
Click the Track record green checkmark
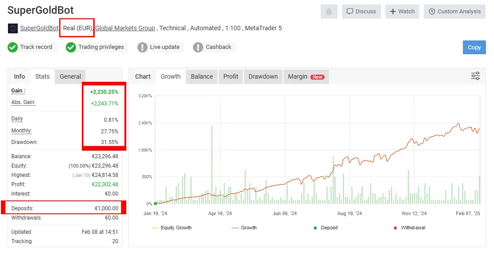(13, 47)
